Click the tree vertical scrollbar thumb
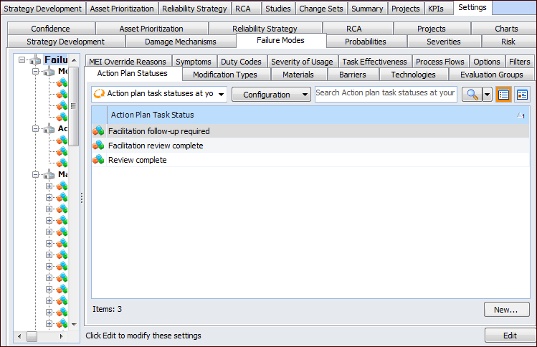 coord(74,106)
